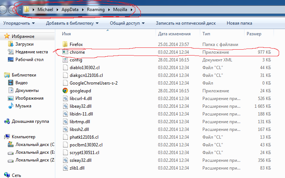Select Сеть in the navigation pane
285x178 pixels.
[16, 175]
